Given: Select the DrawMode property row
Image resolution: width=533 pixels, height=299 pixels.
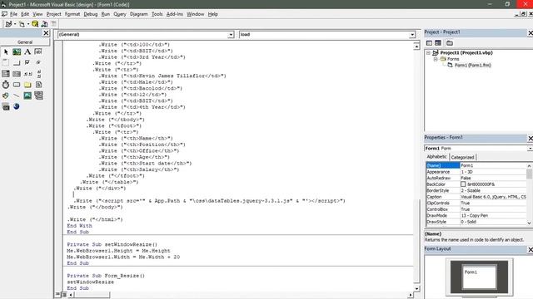Looking at the screenshot, I should click(476, 215).
